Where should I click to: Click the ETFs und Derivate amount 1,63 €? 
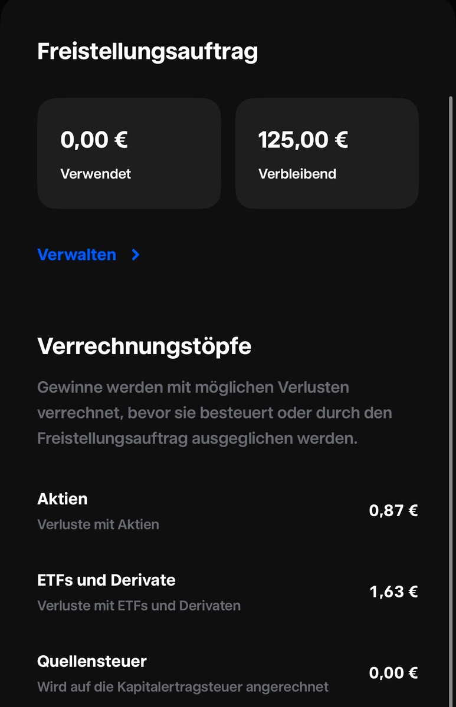pos(393,592)
